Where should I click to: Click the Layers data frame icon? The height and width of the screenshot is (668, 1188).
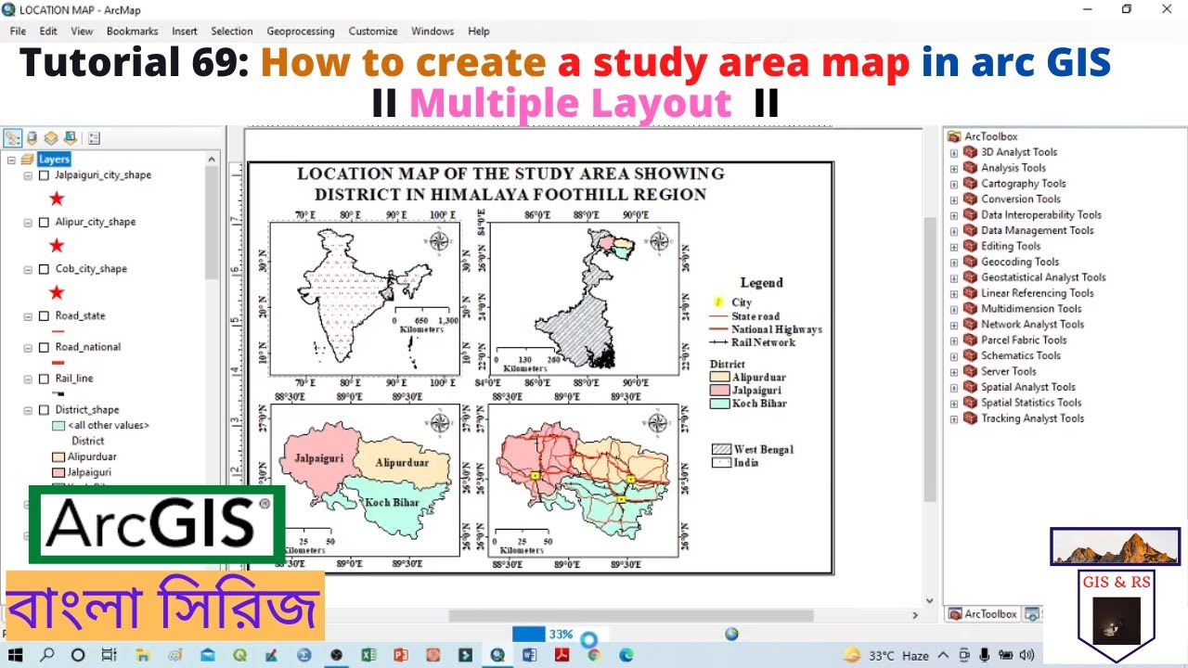[28, 160]
